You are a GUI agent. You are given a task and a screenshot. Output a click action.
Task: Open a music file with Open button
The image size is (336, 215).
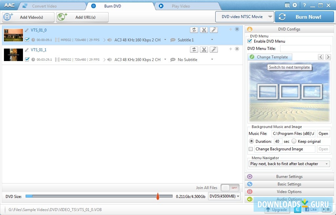323,134
